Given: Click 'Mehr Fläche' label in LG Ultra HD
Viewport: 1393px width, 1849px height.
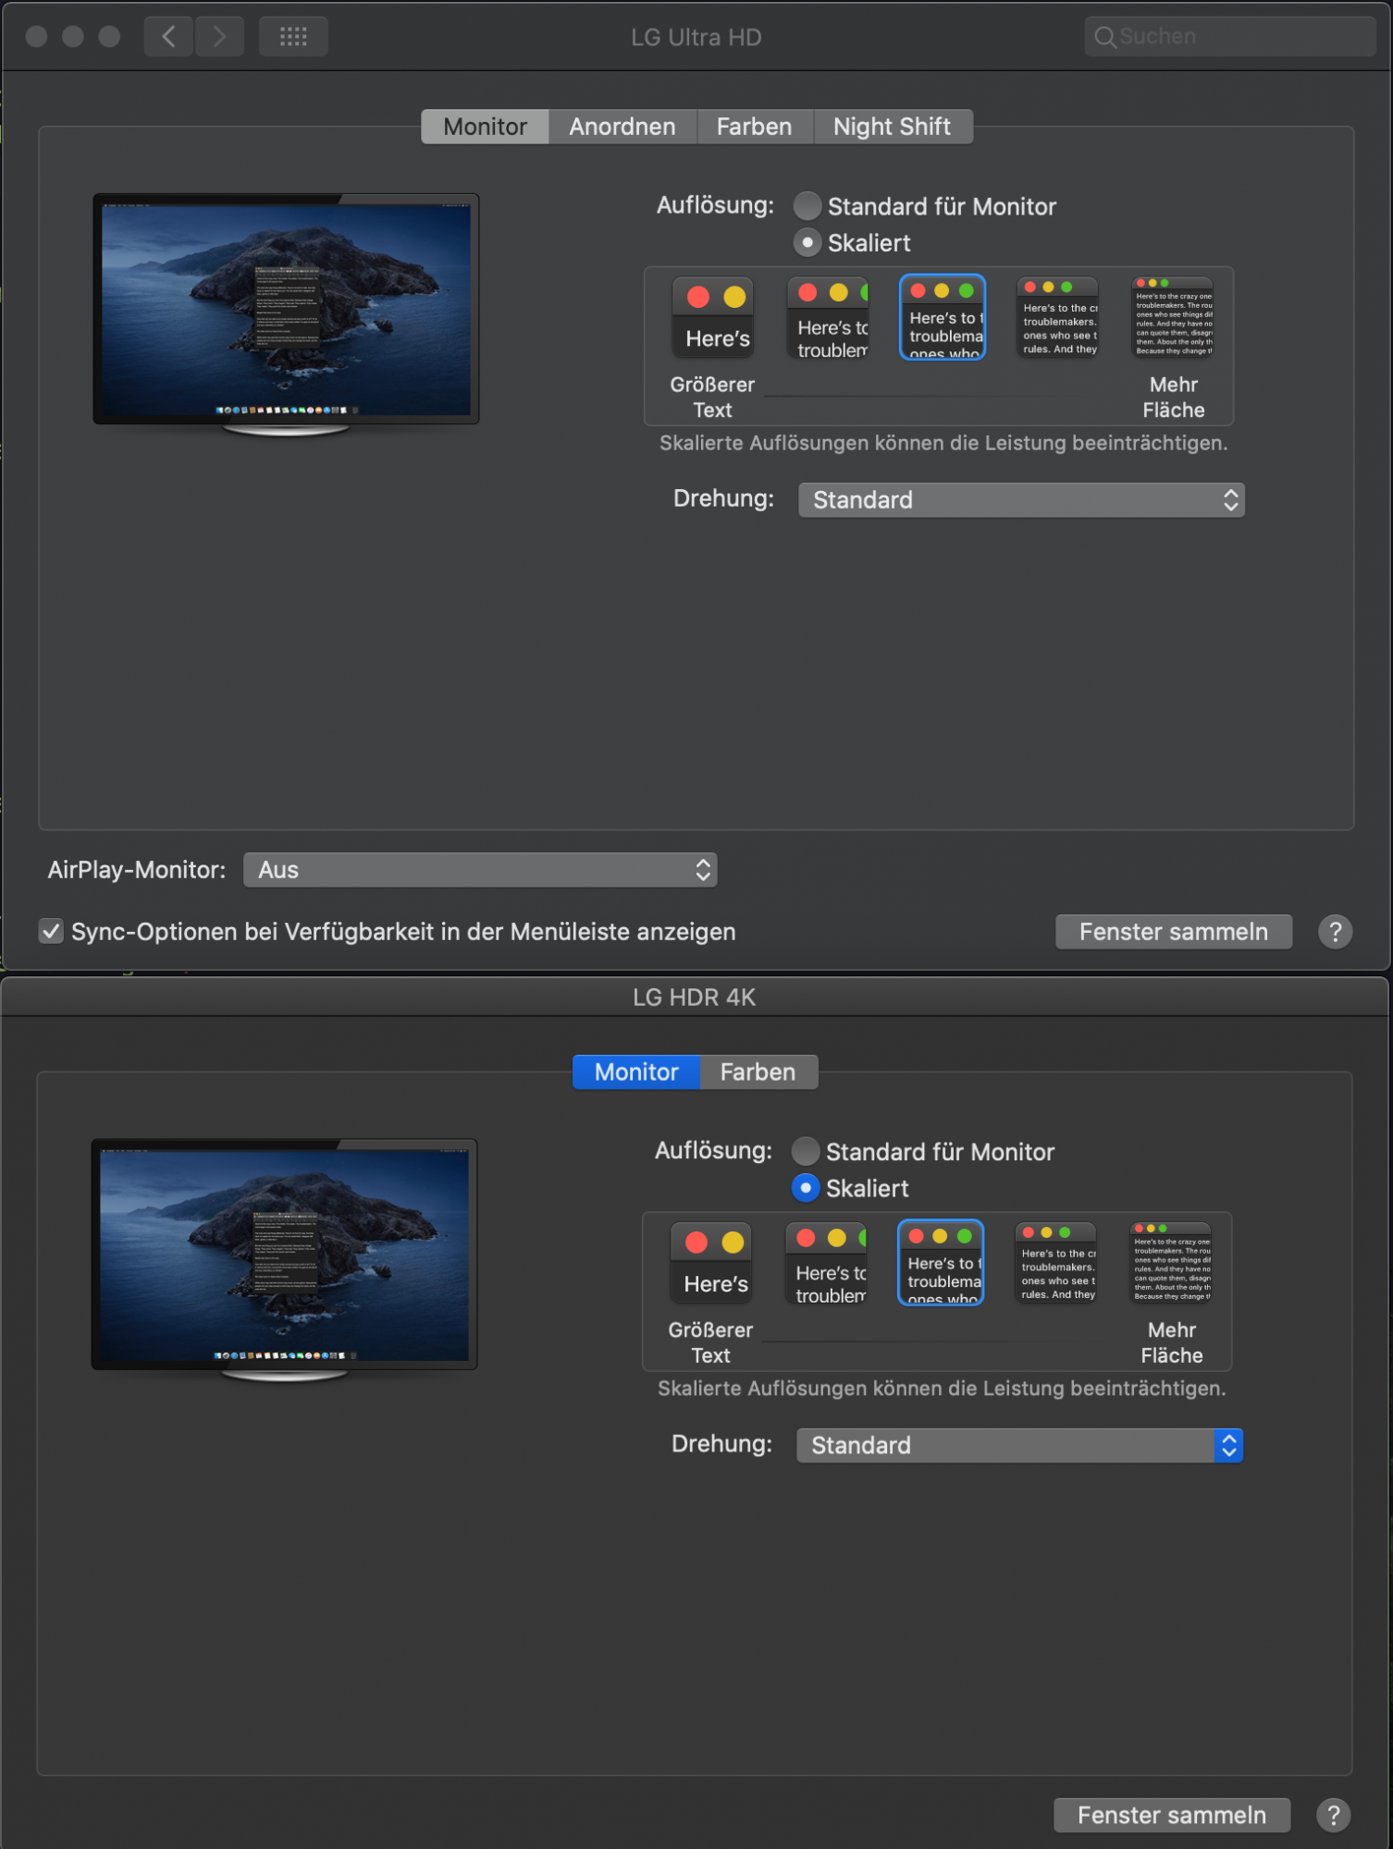Looking at the screenshot, I should (1174, 398).
